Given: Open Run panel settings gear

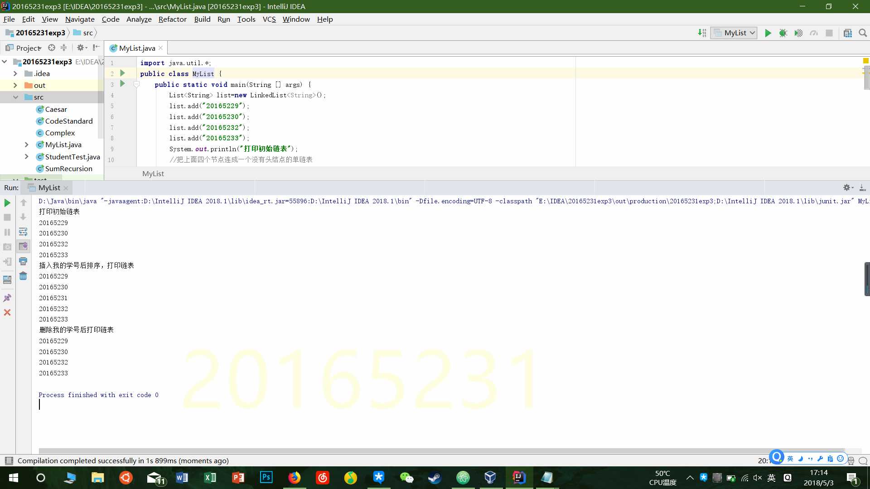Looking at the screenshot, I should point(848,187).
